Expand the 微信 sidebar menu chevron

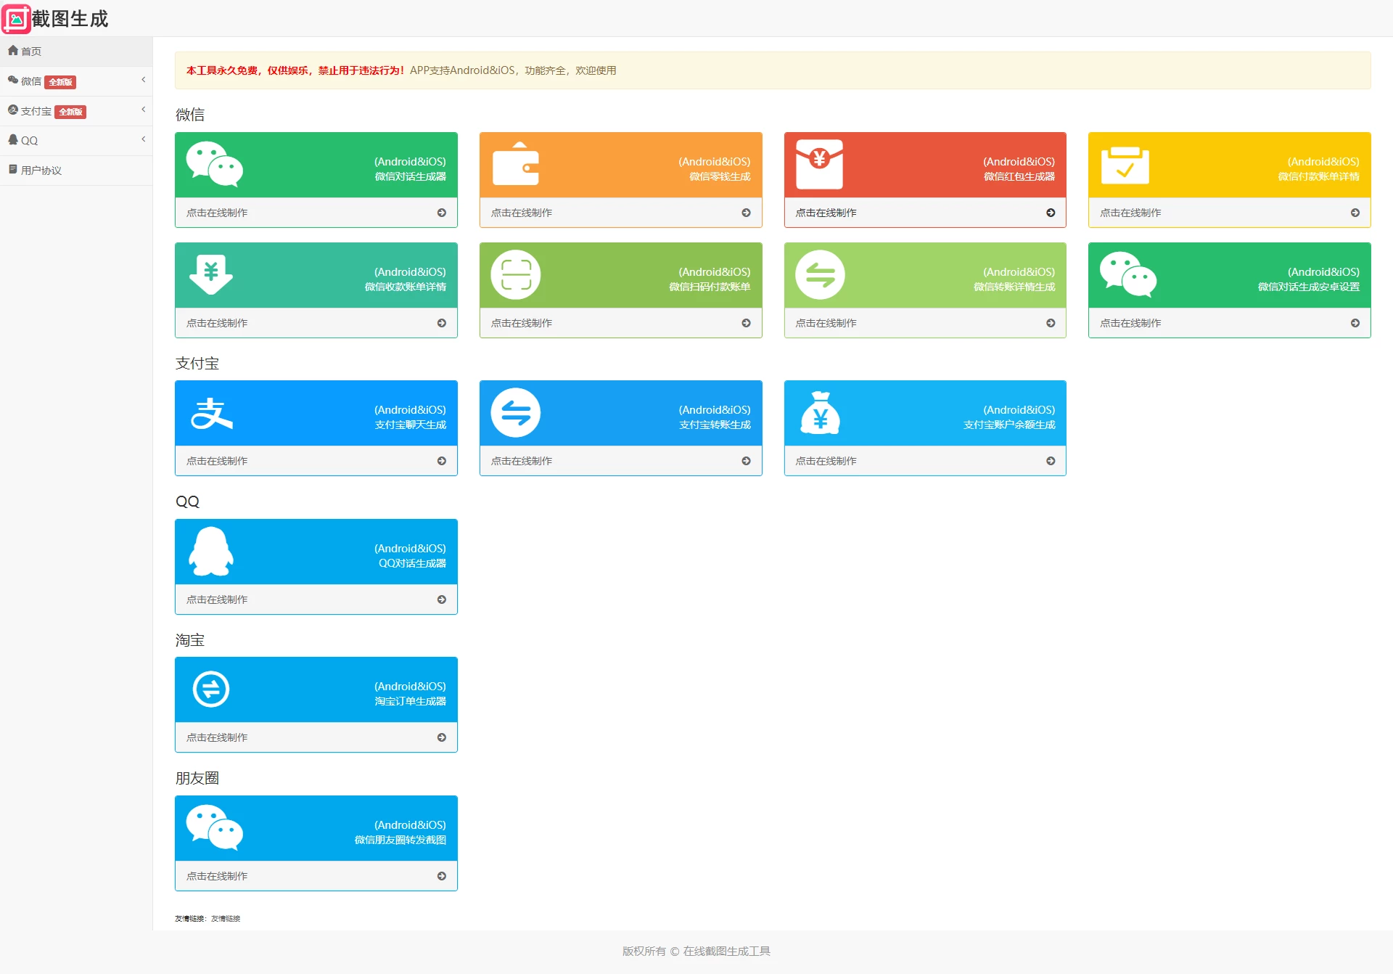click(143, 80)
